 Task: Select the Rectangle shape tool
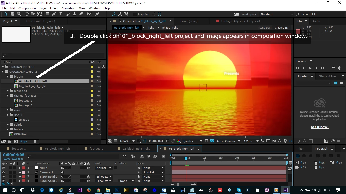[x=47, y=14]
